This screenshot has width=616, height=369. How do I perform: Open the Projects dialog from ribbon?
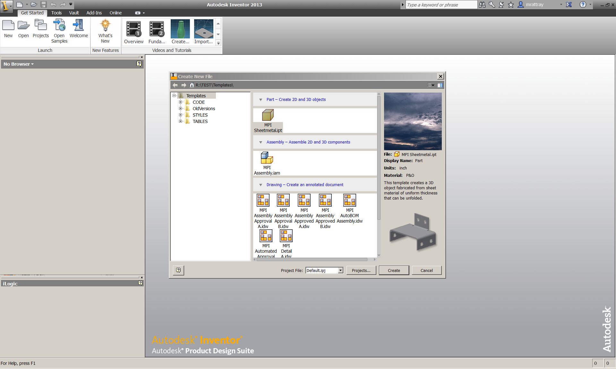[41, 29]
